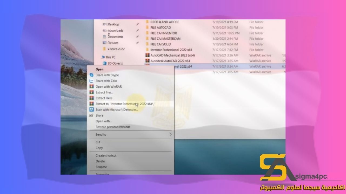Select Restore previous versions

point(113,127)
